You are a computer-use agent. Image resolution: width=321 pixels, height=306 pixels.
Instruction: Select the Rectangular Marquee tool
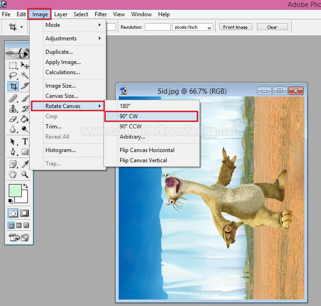[x=13, y=65]
